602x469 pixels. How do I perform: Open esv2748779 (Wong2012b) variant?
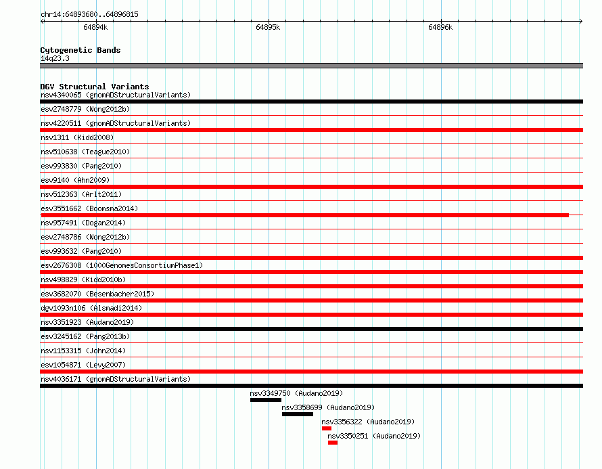[85, 109]
